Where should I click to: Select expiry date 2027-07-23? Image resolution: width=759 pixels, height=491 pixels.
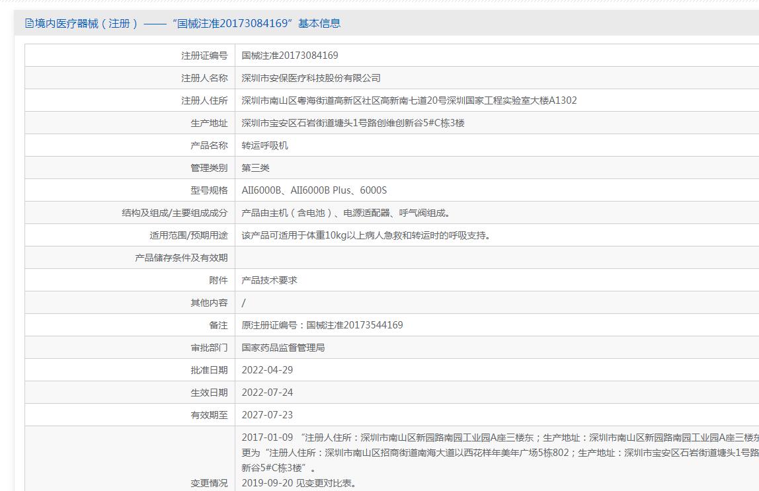coord(267,414)
